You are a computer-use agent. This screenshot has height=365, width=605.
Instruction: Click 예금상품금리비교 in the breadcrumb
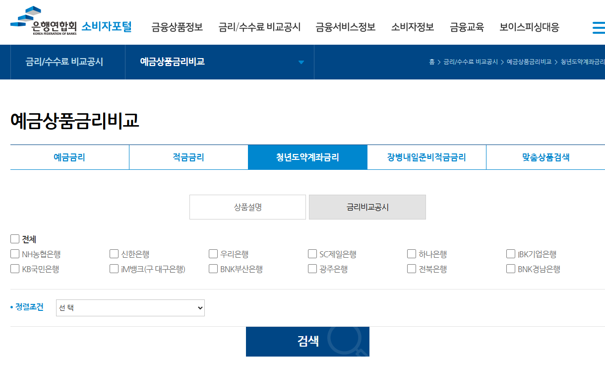click(529, 62)
